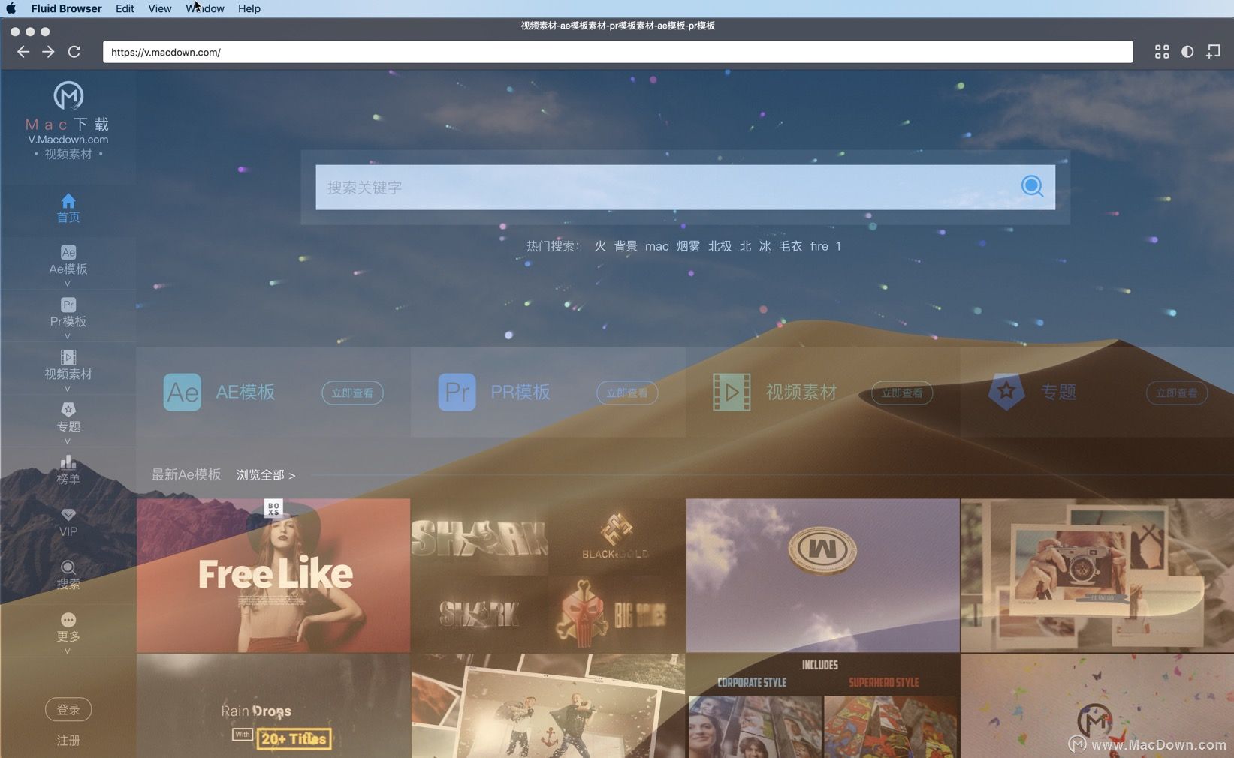The height and width of the screenshot is (758, 1234).
Task: Open the Window menu
Action: [205, 8]
